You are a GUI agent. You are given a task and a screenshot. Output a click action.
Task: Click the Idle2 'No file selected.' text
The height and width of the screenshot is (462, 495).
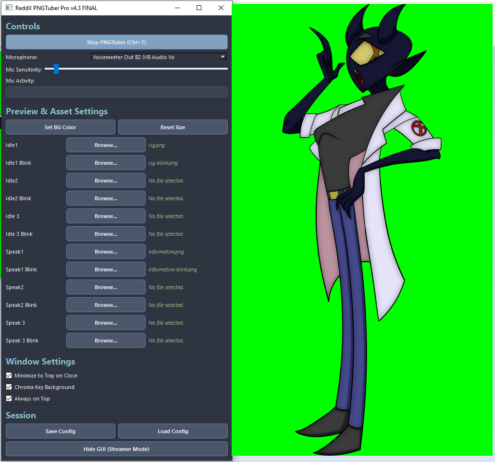[x=166, y=181]
